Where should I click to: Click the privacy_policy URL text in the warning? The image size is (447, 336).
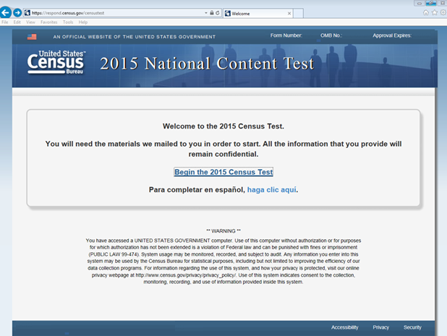coord(186,275)
